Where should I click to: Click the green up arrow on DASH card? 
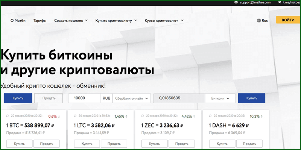click(x=261, y=116)
